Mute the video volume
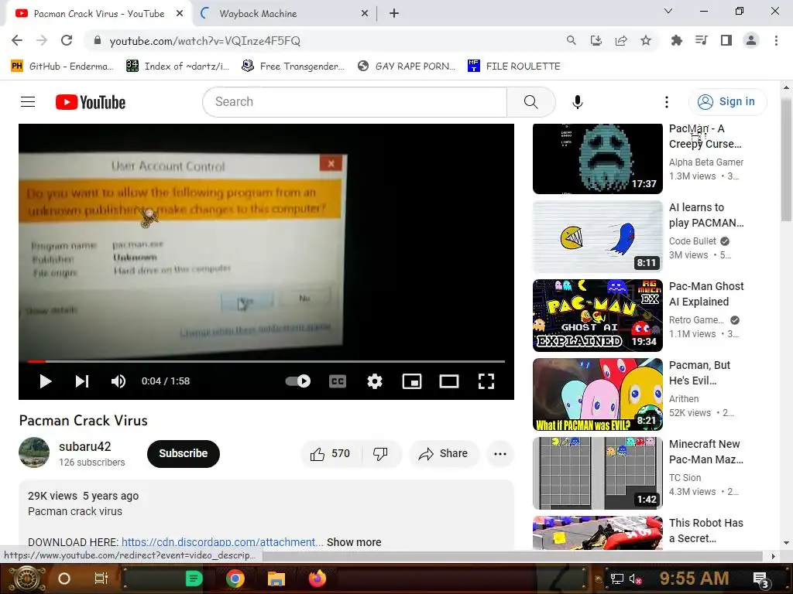This screenshot has width=793, height=594. pos(118,381)
